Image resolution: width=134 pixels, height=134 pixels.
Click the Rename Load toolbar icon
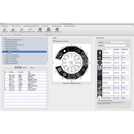click(30, 29)
